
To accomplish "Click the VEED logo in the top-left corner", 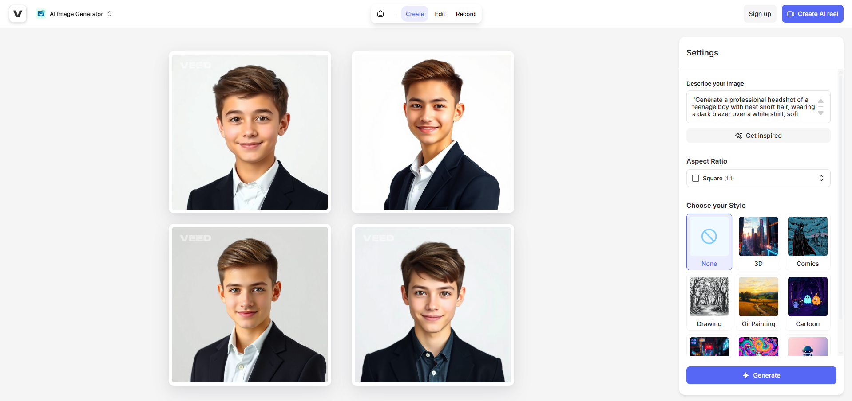I will tap(17, 13).
